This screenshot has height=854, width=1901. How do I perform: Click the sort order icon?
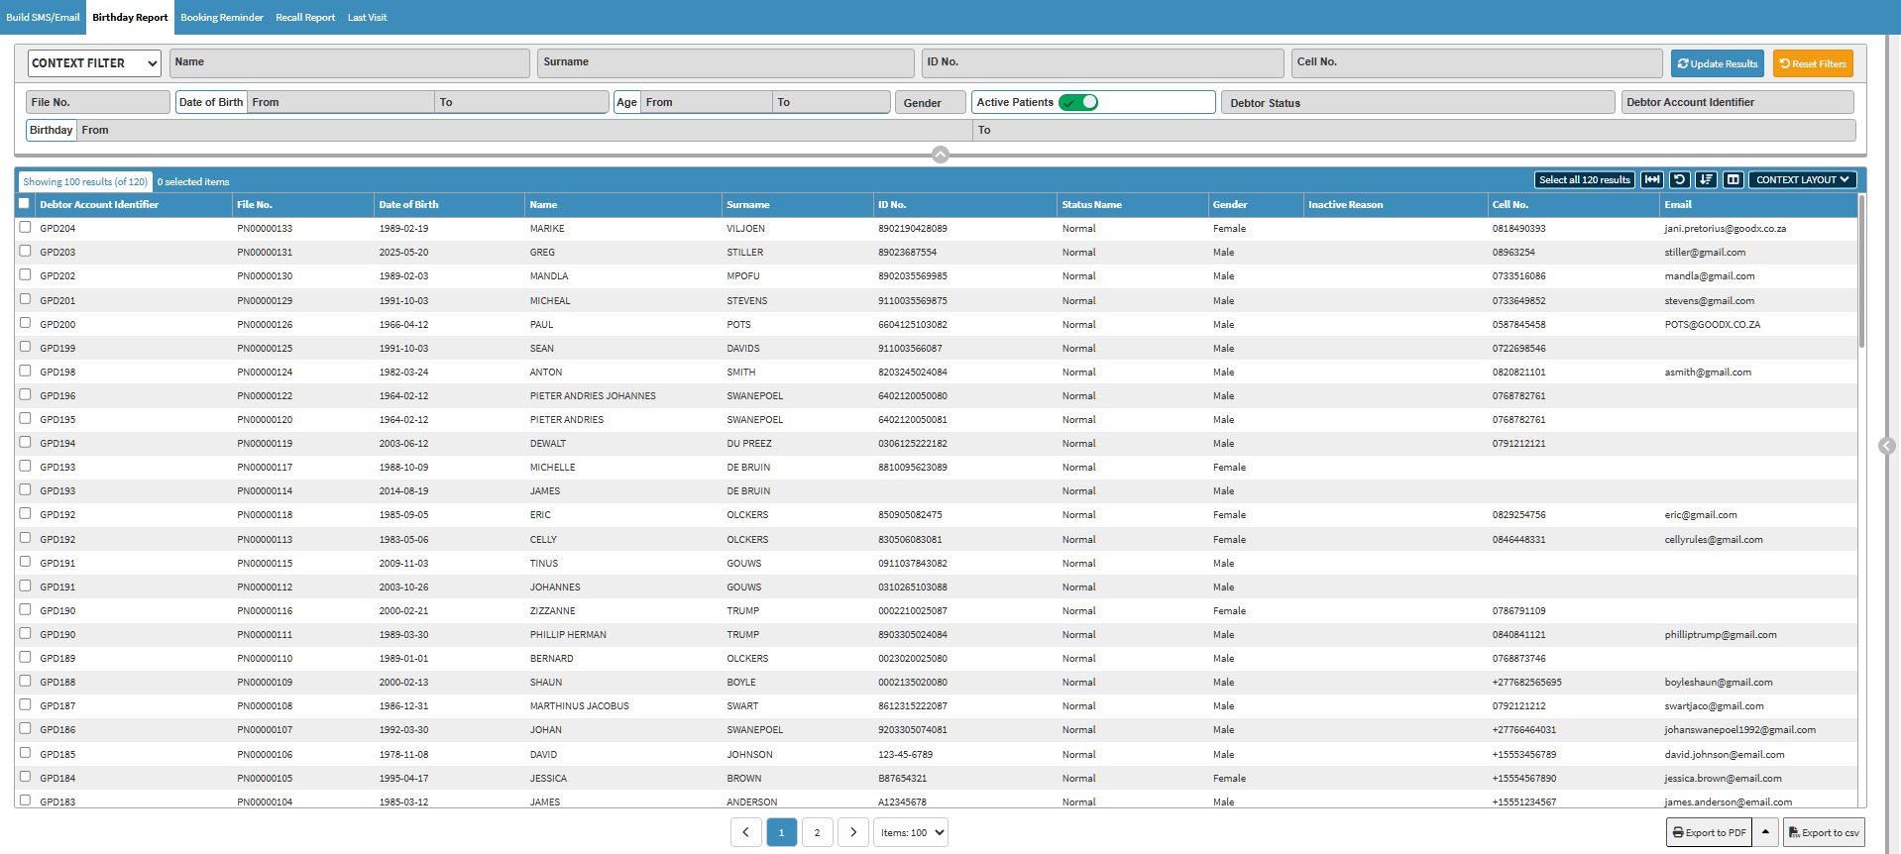coord(1706,180)
